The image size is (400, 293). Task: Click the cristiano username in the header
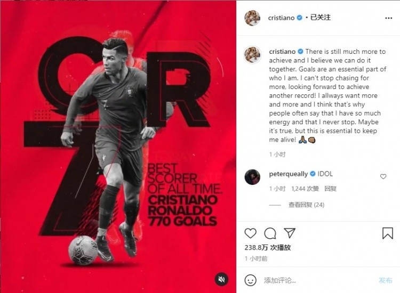pos(281,18)
